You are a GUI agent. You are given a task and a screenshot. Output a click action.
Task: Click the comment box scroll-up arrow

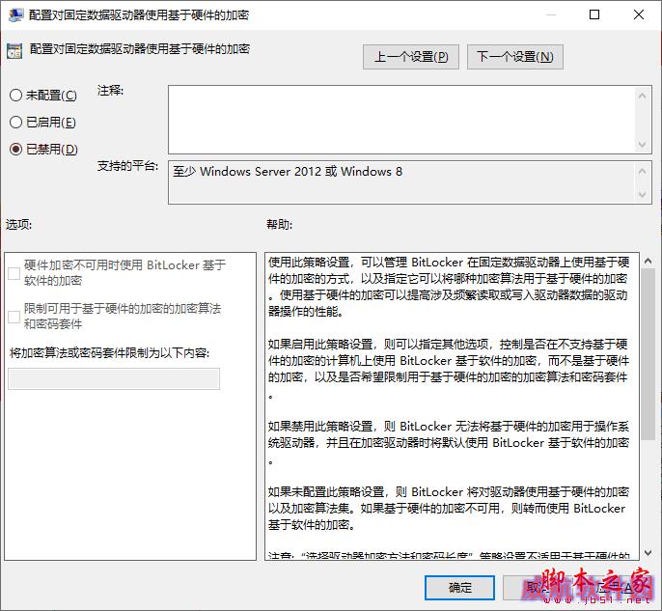pos(642,96)
